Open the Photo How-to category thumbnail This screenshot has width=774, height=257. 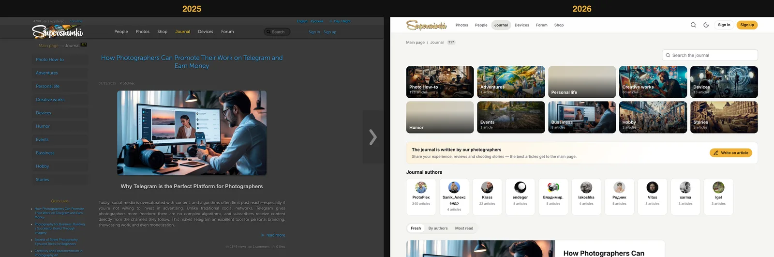(440, 82)
